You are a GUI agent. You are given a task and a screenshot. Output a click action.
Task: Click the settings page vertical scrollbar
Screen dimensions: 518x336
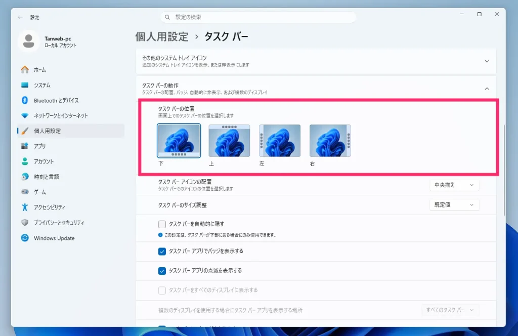click(504, 170)
